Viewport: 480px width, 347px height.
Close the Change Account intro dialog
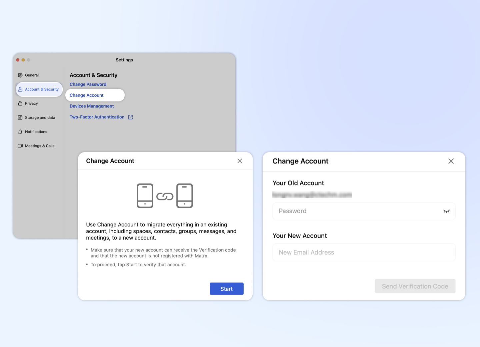click(240, 161)
